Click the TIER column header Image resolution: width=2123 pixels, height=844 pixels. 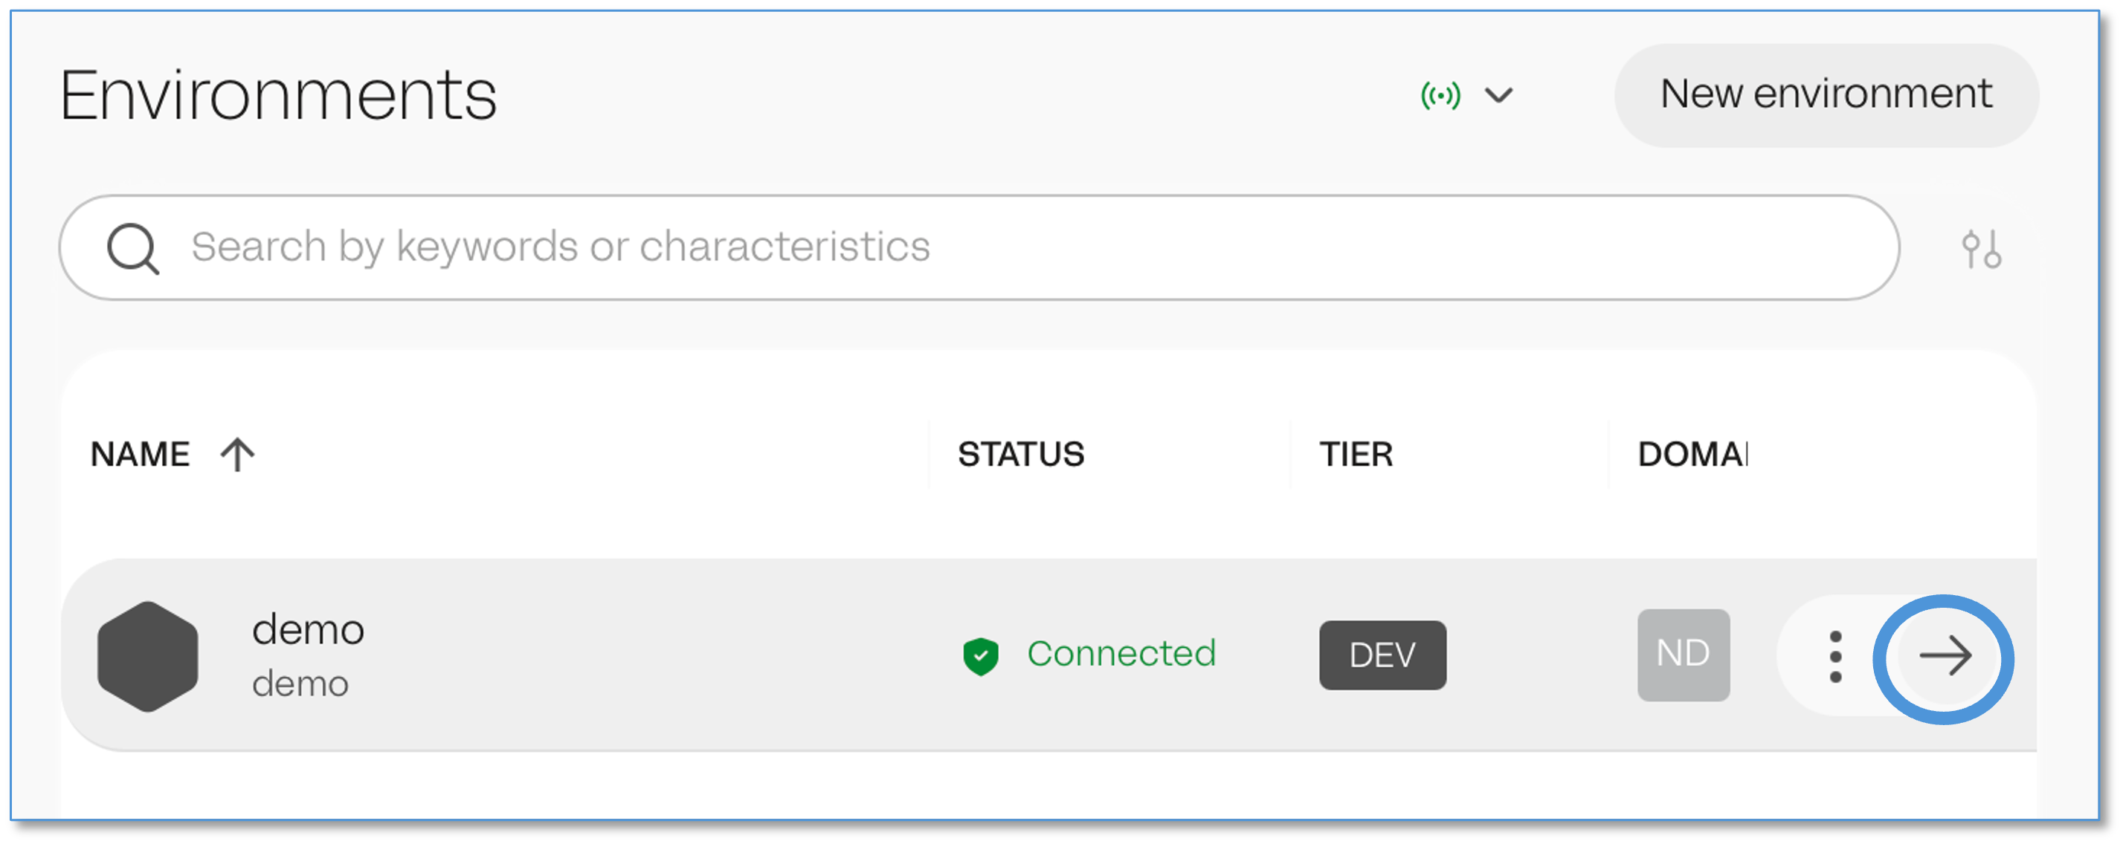(x=1356, y=454)
